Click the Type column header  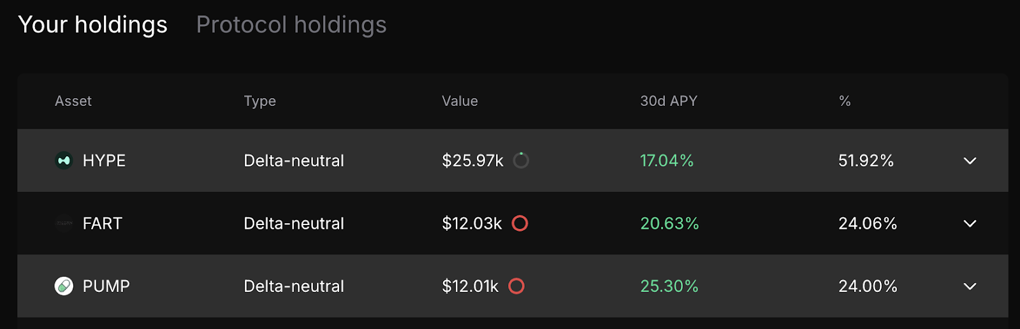tap(259, 101)
